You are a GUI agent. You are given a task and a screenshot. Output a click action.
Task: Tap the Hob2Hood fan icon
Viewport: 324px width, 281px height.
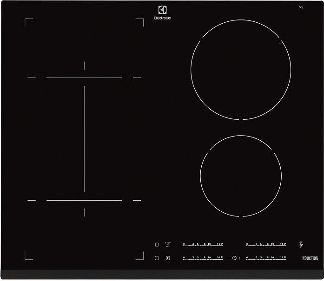[301, 244]
